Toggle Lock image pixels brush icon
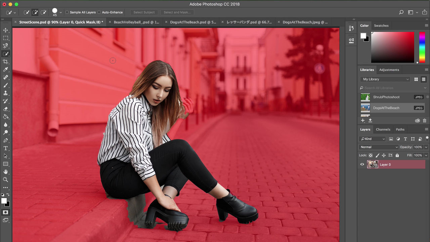This screenshot has width=430, height=242. pos(377,155)
